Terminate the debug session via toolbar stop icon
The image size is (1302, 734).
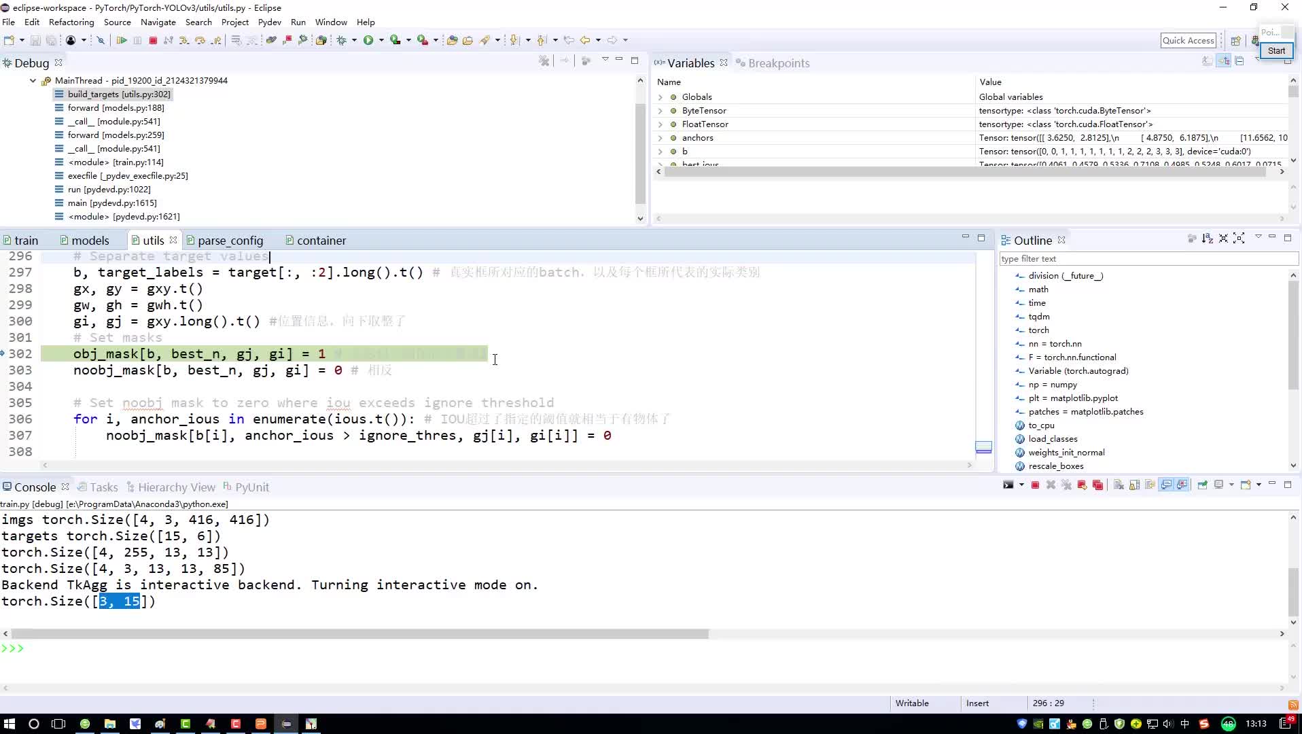pyautogui.click(x=153, y=40)
